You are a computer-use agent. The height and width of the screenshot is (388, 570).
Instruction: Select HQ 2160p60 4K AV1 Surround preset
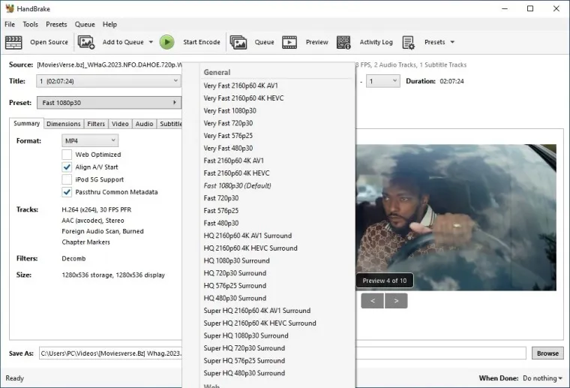click(247, 236)
